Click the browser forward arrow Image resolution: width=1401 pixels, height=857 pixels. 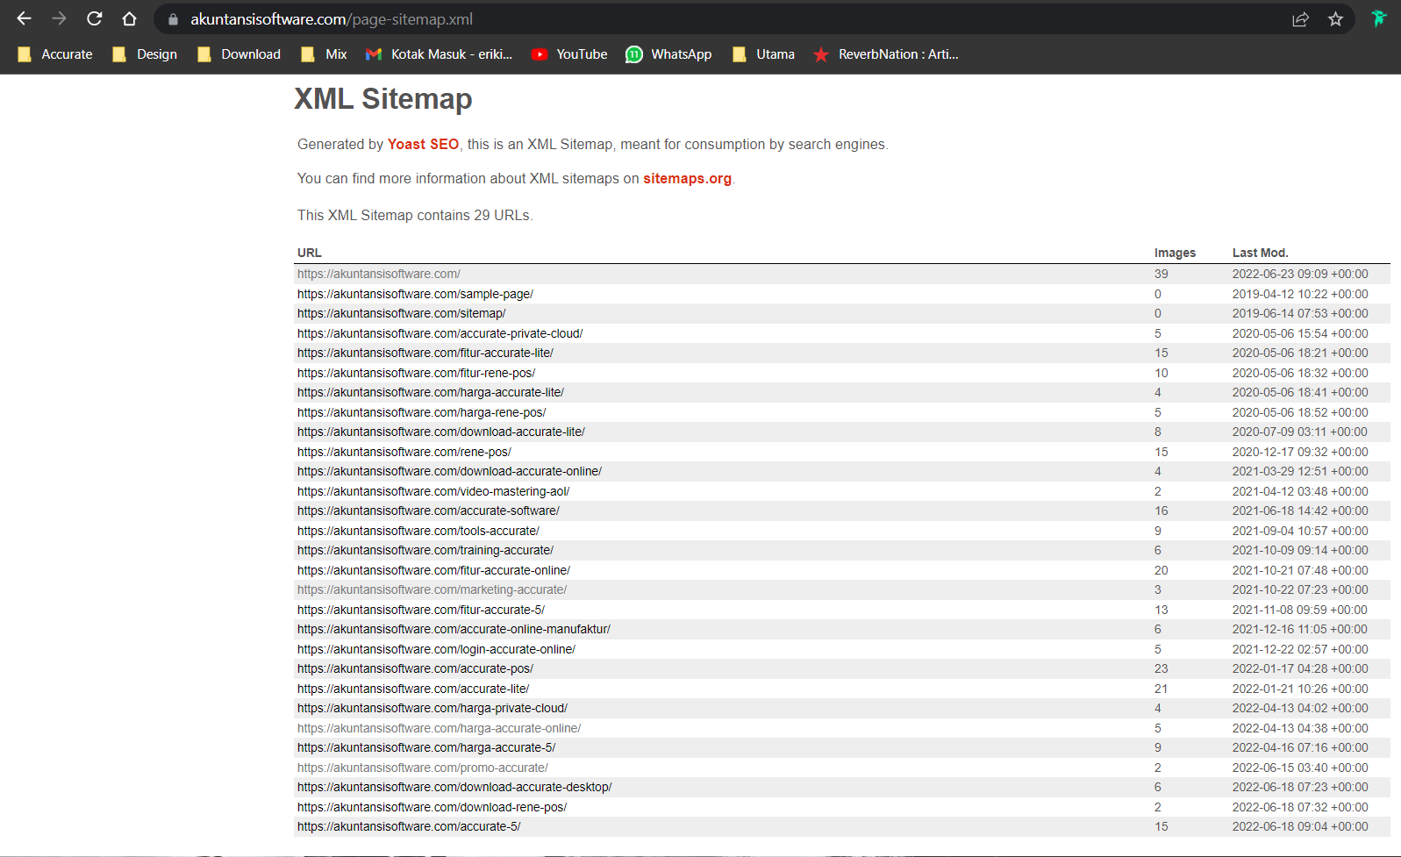coord(59,18)
